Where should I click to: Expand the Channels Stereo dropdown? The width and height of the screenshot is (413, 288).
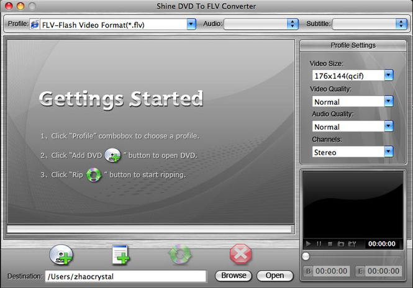(x=389, y=151)
